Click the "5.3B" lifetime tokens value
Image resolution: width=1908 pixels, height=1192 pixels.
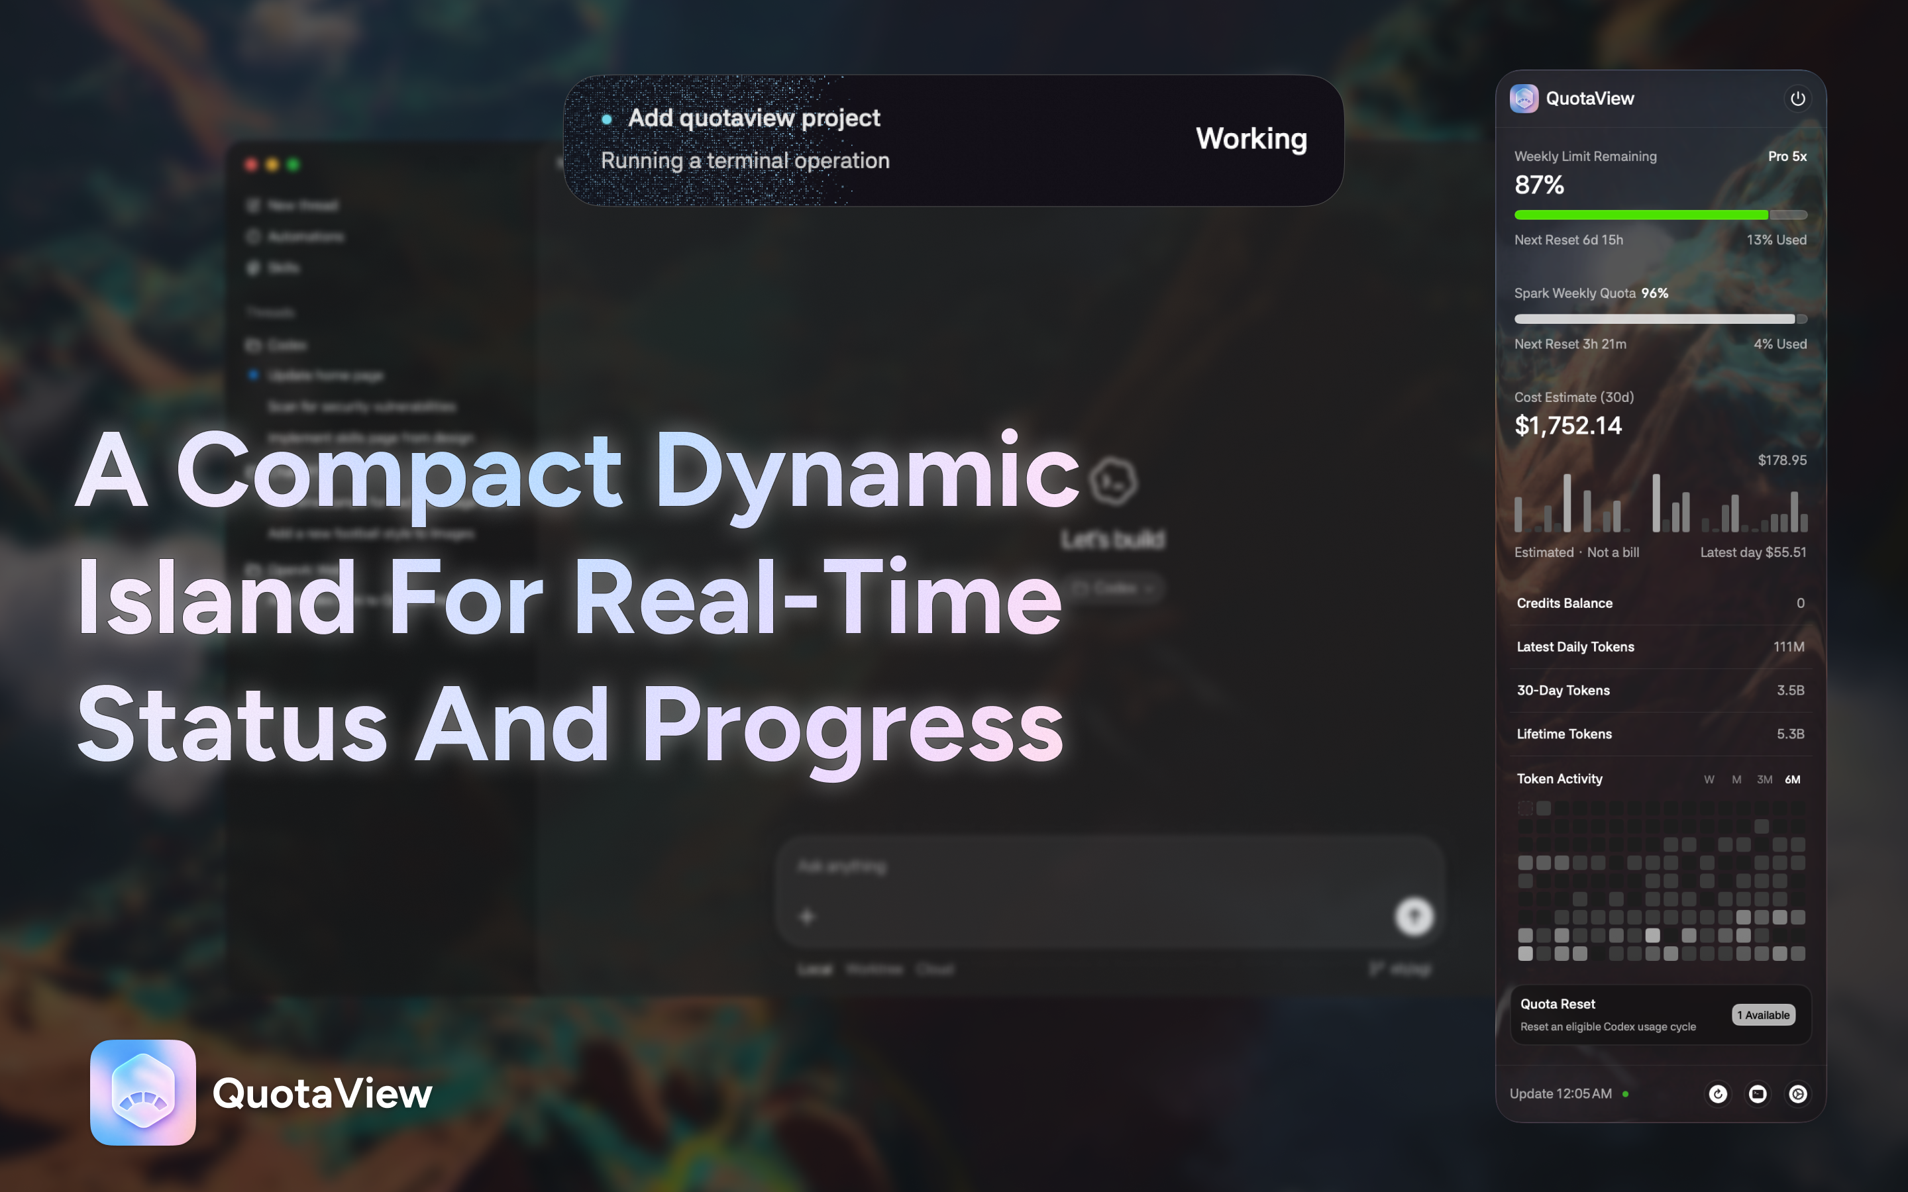tap(1789, 734)
